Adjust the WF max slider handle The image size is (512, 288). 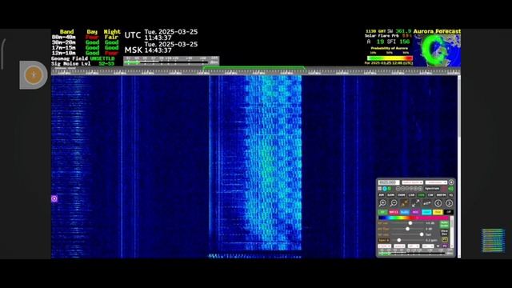point(410,223)
